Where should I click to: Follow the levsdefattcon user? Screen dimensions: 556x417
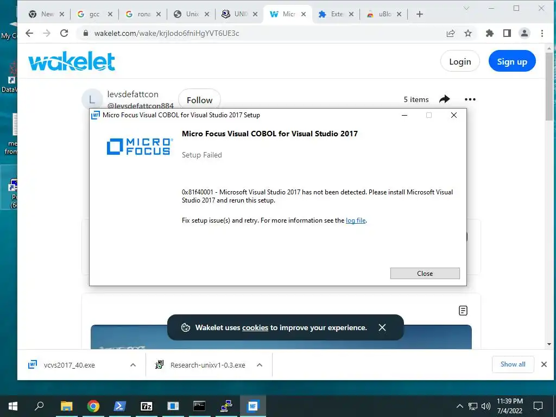click(x=199, y=100)
